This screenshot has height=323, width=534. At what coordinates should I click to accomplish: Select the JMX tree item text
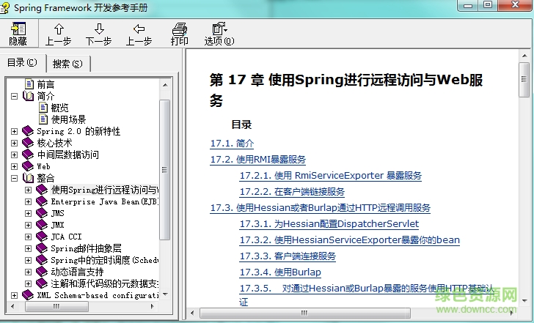tap(57, 225)
